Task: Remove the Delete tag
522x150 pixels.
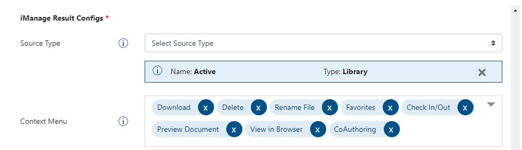Action: (259, 107)
